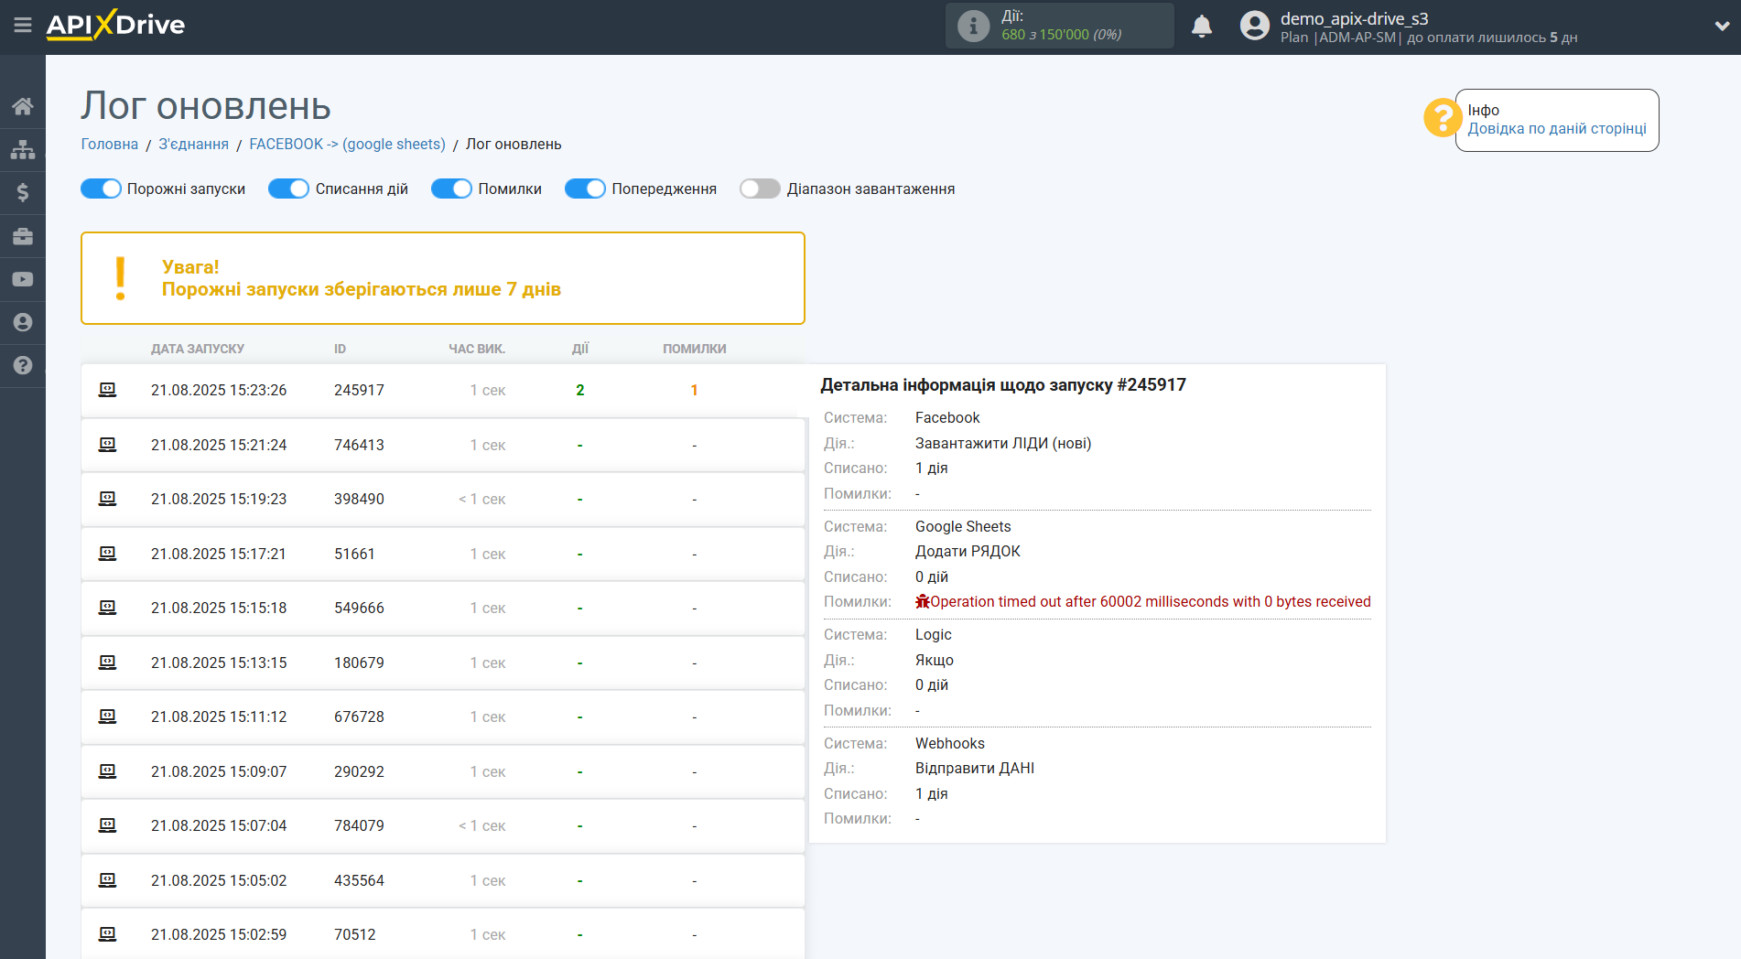Open the billing dollar sidebar icon
The width and height of the screenshot is (1741, 959).
click(23, 192)
